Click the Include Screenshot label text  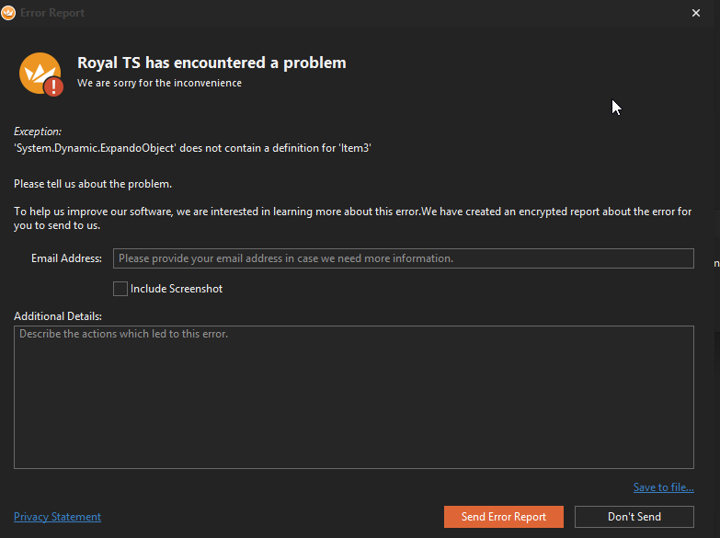(177, 289)
